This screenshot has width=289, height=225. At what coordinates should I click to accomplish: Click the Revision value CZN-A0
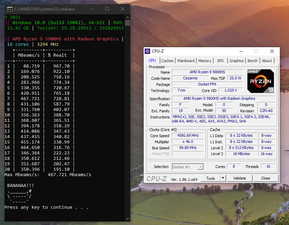[266, 111]
